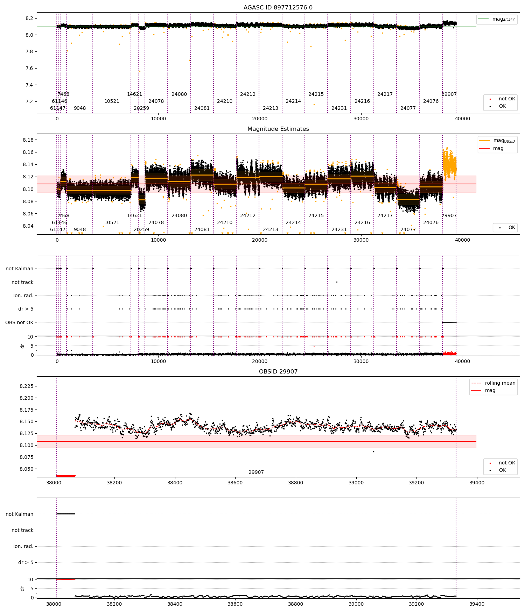The height and width of the screenshot is (612, 525).
Task: Click the 'OBSID 29907' panel title
Action: point(278,372)
